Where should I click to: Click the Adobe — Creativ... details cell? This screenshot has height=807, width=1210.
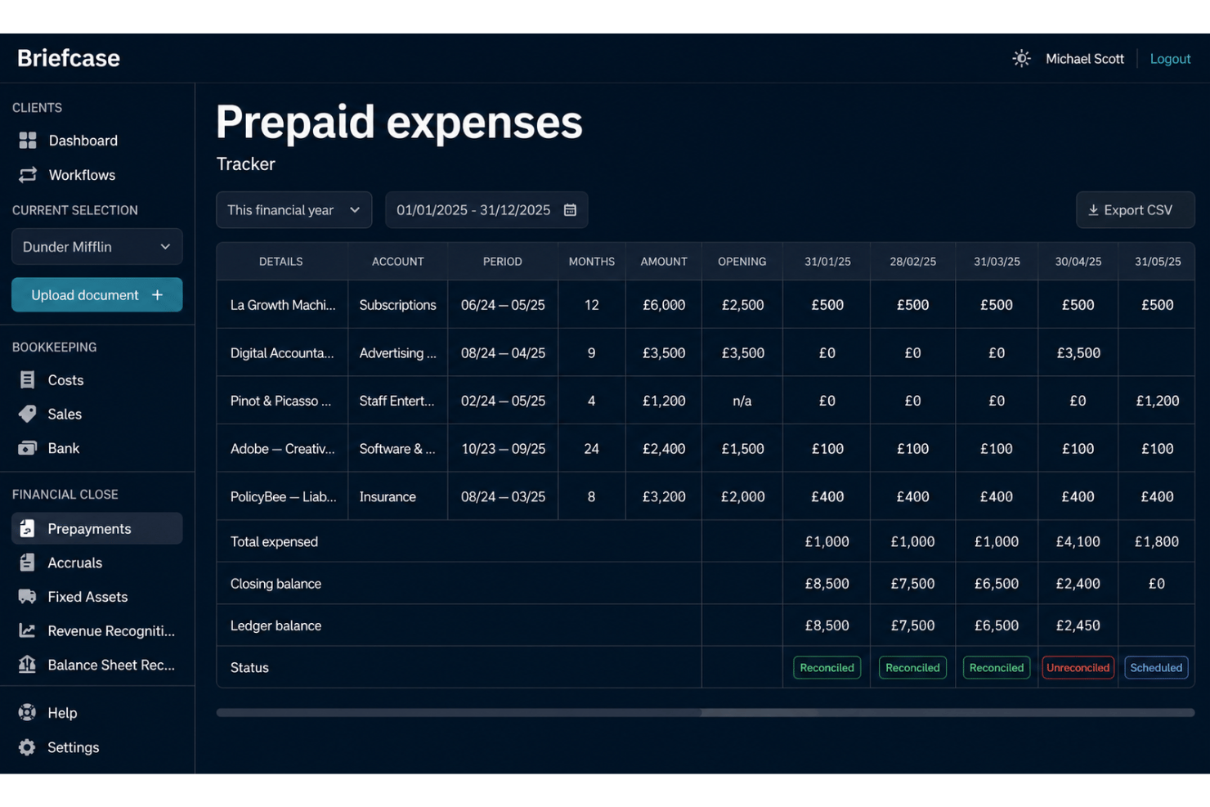point(283,449)
